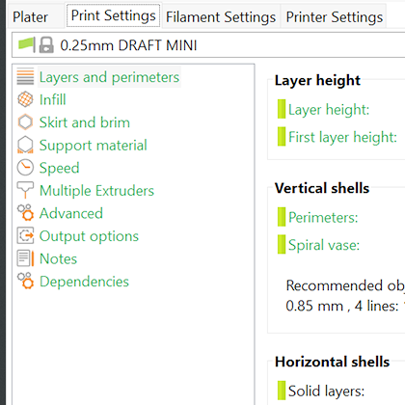405x405 pixels.
Task: Click the lock icon beside preset name
Action: (46, 44)
